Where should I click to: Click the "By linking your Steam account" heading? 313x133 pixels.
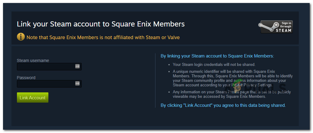pyautogui.click(x=217, y=56)
